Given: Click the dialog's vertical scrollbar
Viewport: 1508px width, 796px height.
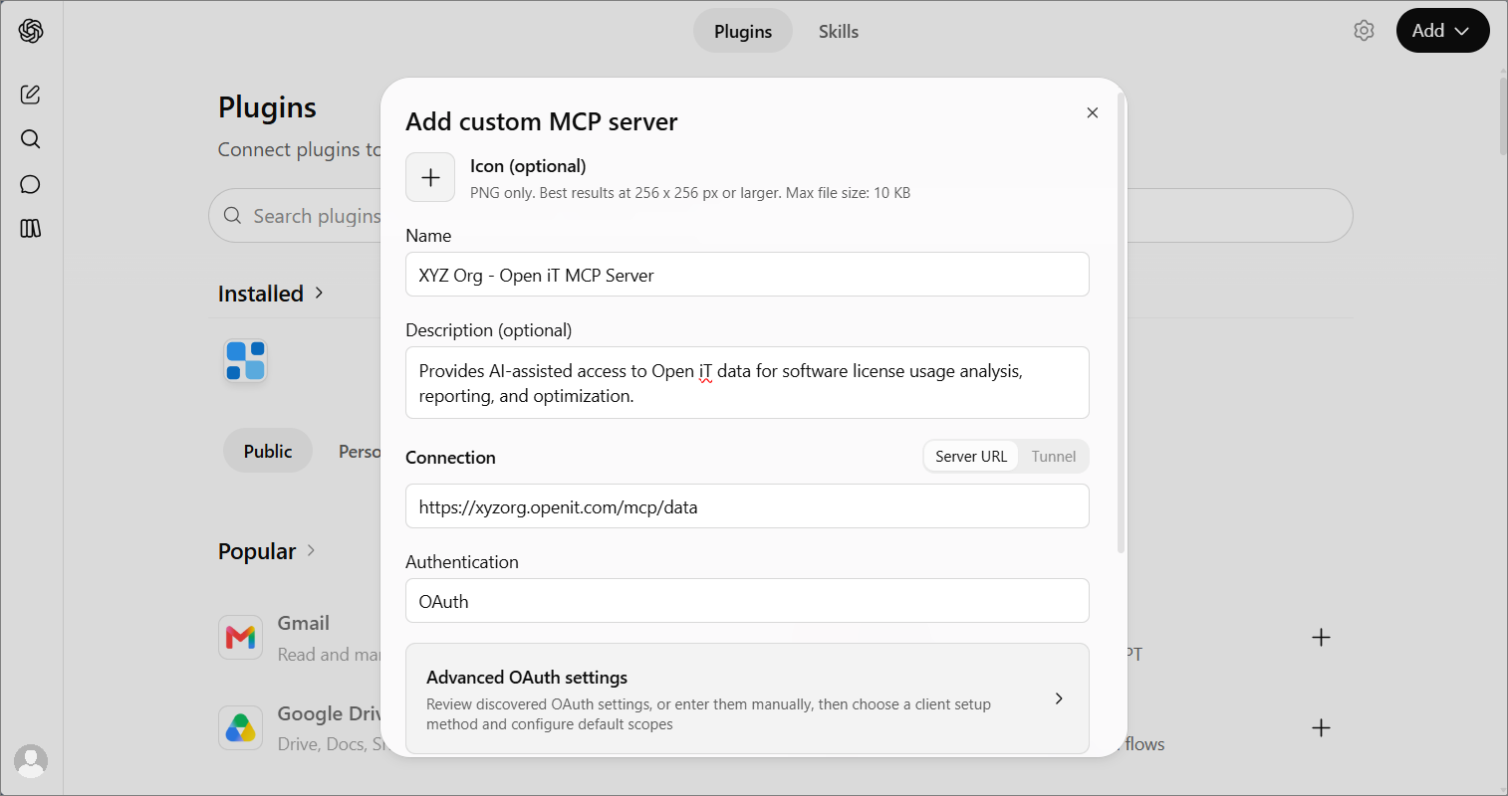Looking at the screenshot, I should 1122,323.
